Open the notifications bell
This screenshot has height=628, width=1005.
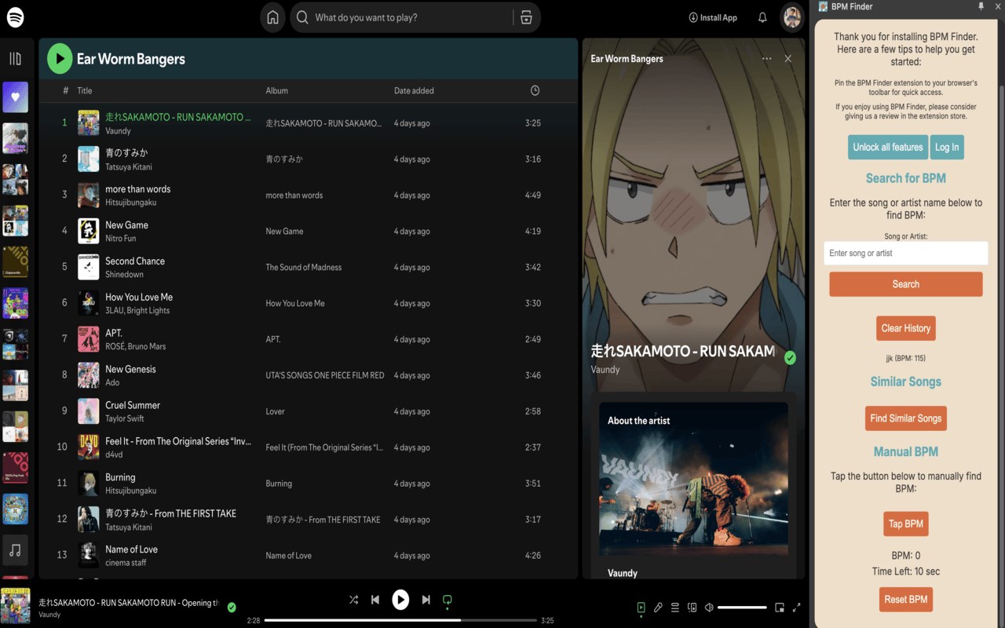(762, 17)
